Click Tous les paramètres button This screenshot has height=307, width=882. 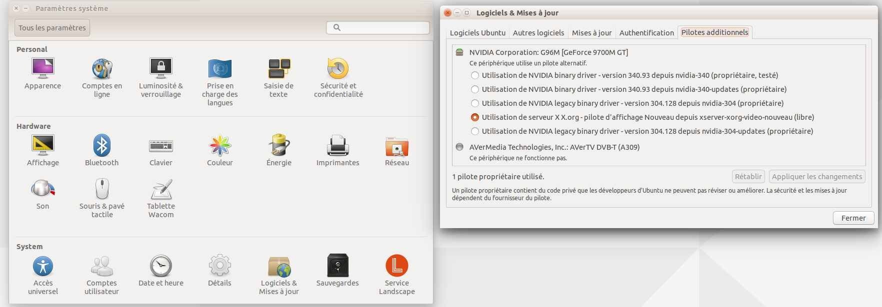tap(52, 28)
